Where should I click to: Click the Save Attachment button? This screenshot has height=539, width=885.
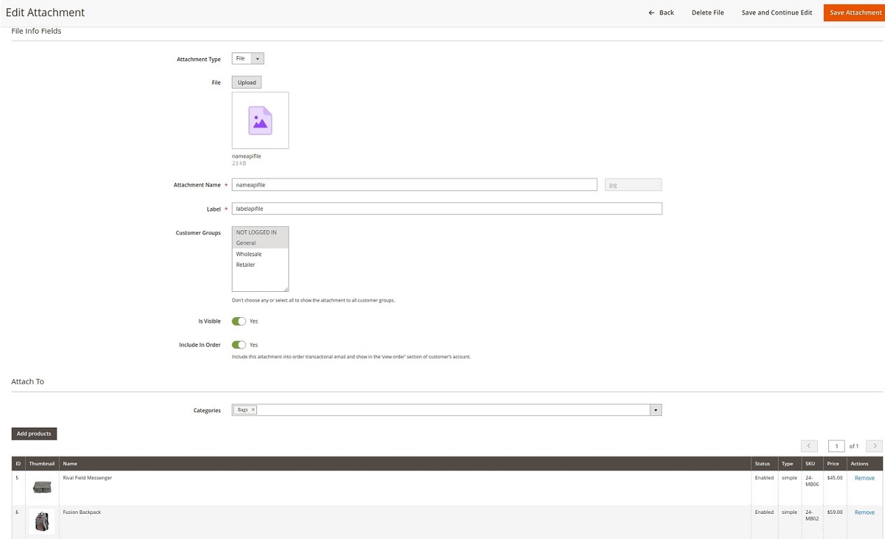[854, 12]
